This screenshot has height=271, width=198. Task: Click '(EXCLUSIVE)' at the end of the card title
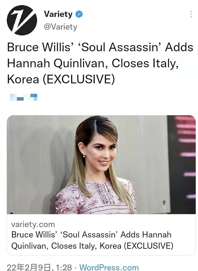pos(148,246)
